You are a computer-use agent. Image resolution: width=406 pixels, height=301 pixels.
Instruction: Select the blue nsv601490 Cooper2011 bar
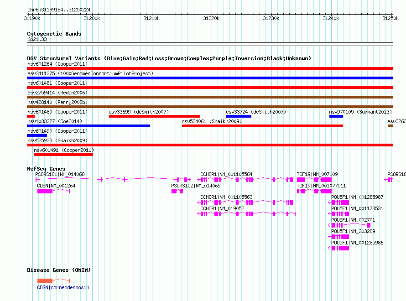click(x=37, y=135)
